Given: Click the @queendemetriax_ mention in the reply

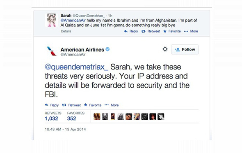Looking at the screenshot, I should pos(77,67).
